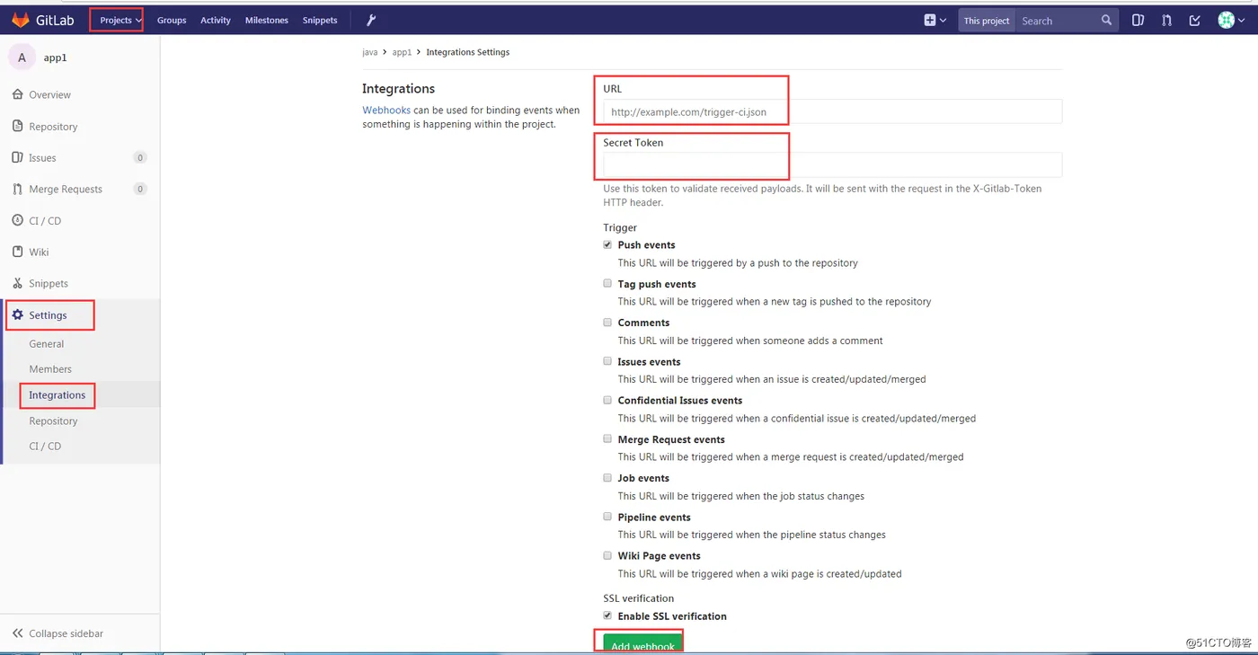Disable Enable SSL verification checkbox
The width and height of the screenshot is (1258, 655).
pos(607,615)
